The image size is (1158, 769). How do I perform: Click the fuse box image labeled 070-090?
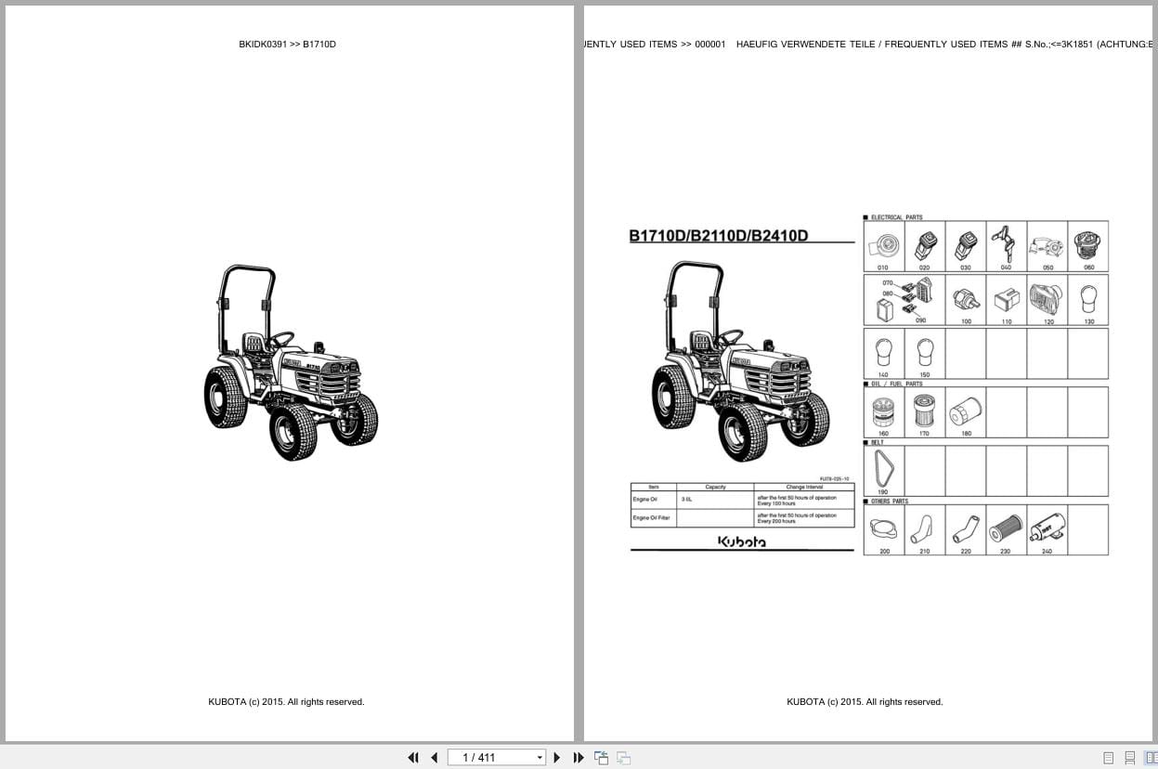pyautogui.click(x=904, y=299)
